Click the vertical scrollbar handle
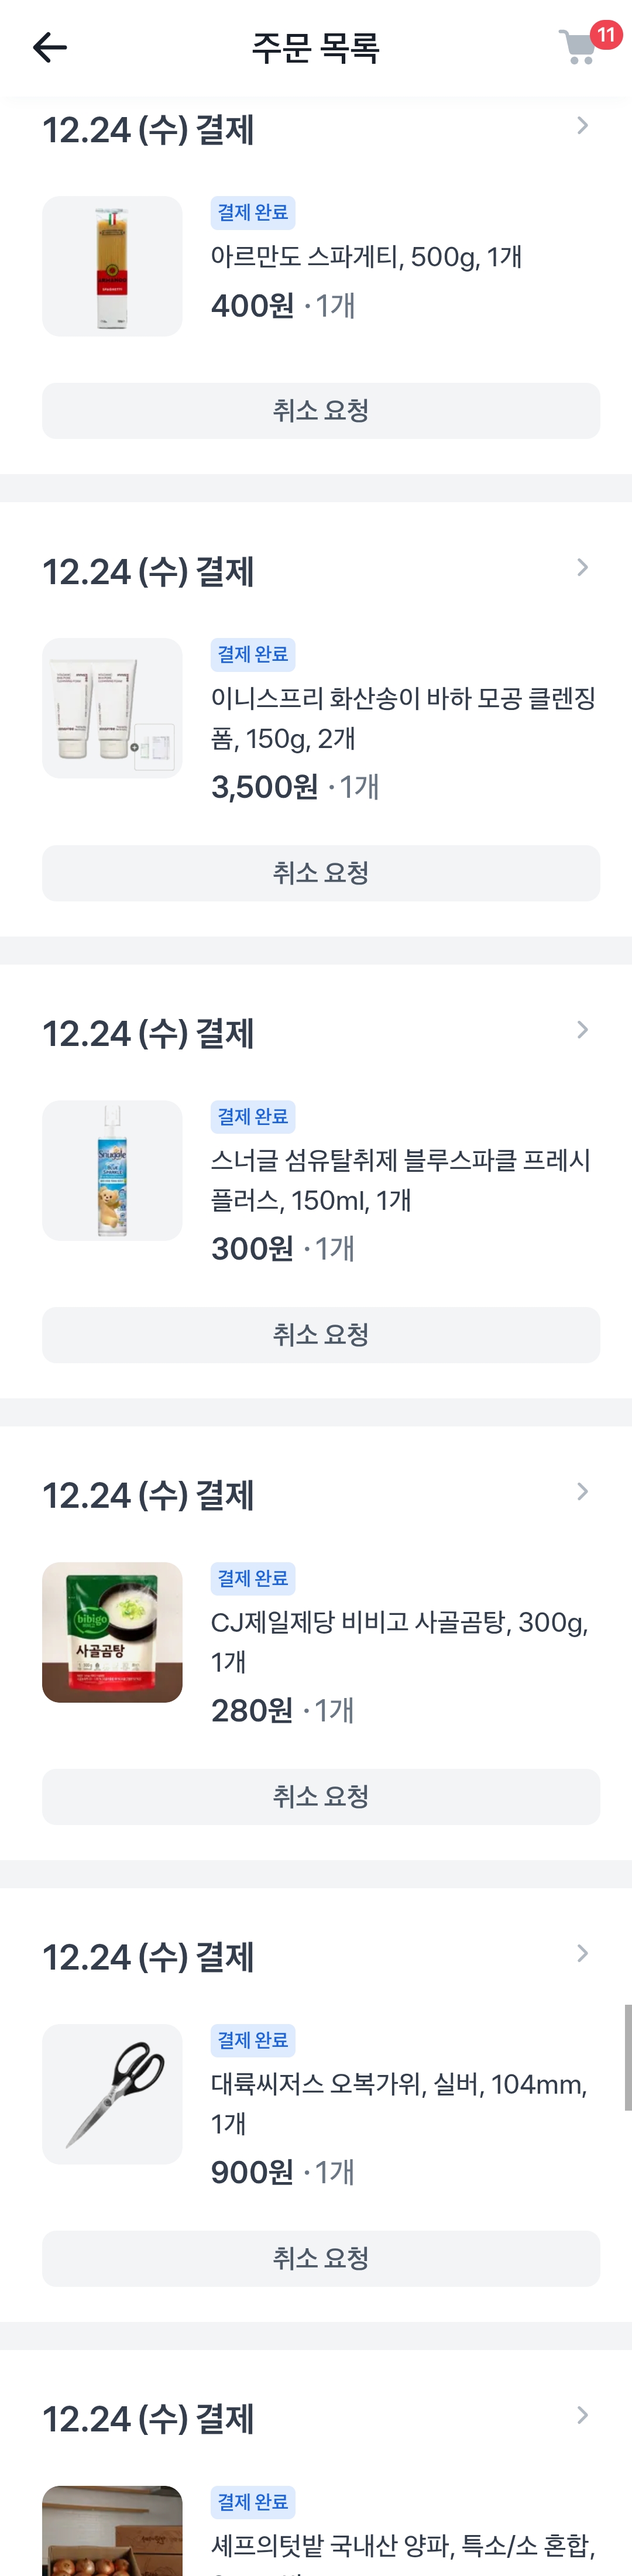The height and width of the screenshot is (2576, 632). coord(628,2057)
